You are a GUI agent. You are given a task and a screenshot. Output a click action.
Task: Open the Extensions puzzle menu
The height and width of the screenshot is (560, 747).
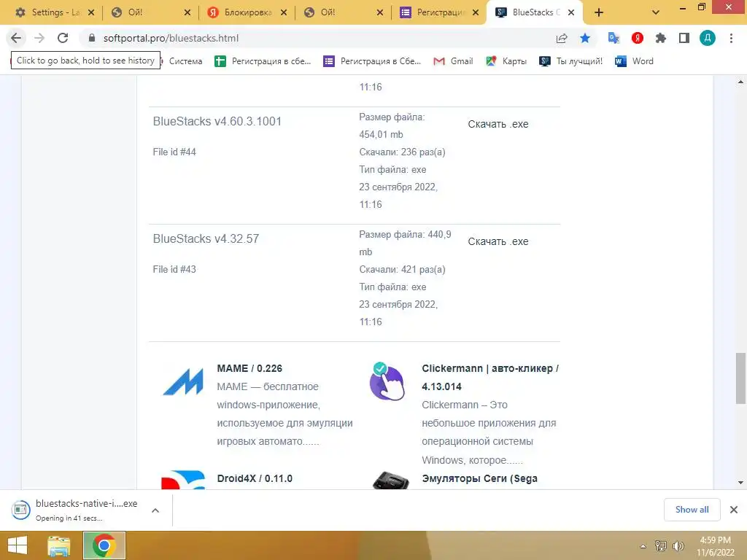[x=660, y=38]
